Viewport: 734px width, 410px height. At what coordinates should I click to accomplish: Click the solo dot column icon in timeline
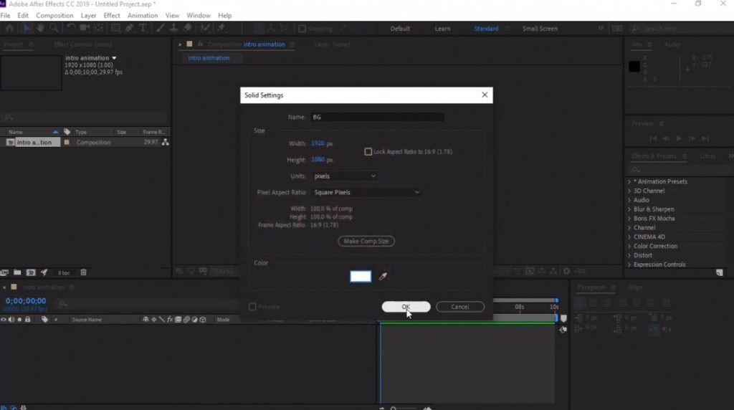point(19,320)
